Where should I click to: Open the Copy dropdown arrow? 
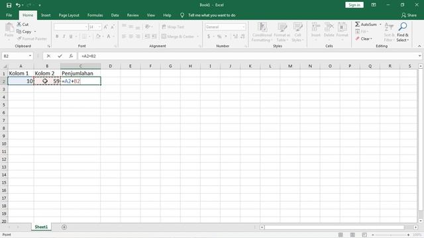coord(35,32)
